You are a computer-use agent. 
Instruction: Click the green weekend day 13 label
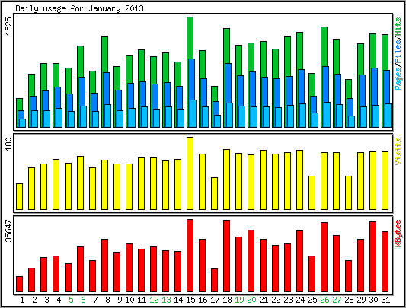[x=166, y=300]
